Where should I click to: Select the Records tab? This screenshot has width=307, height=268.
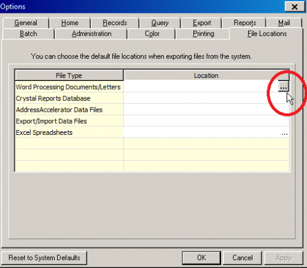[x=115, y=23]
